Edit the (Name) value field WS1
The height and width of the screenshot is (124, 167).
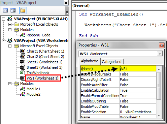click(138, 69)
